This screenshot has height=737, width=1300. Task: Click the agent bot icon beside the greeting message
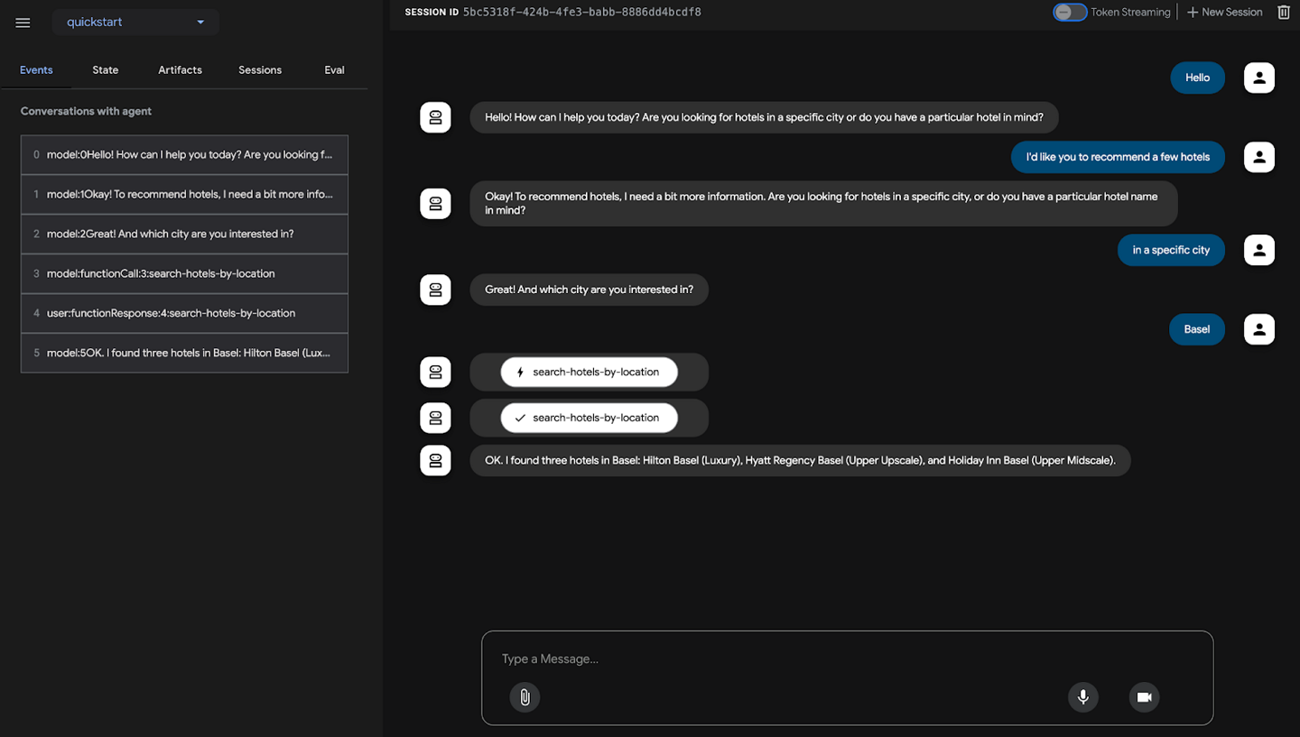(435, 116)
